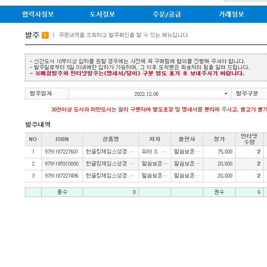This screenshot has height=267, width=267.
Task: Click the orange exclamation icon beside 발주
Action: (45, 35)
